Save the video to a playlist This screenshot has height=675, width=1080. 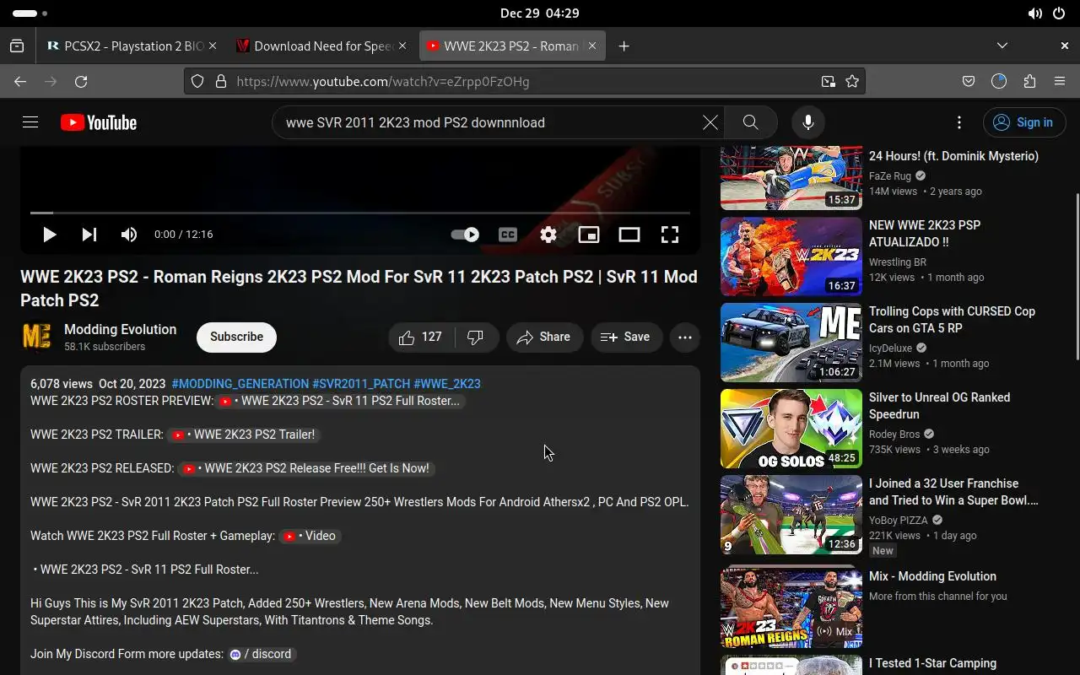625,337
